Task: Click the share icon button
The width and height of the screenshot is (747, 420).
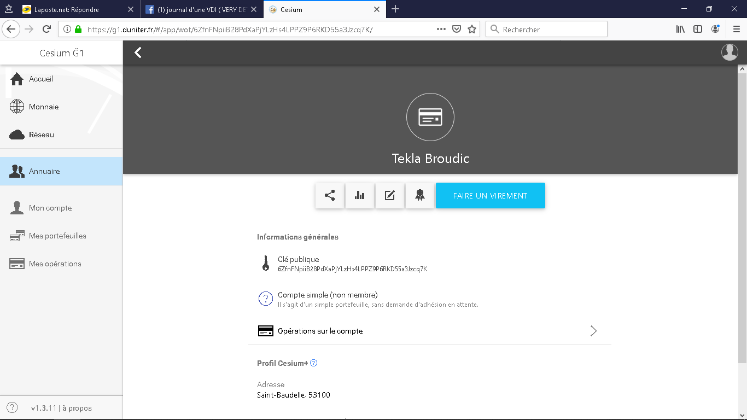Action: point(330,196)
